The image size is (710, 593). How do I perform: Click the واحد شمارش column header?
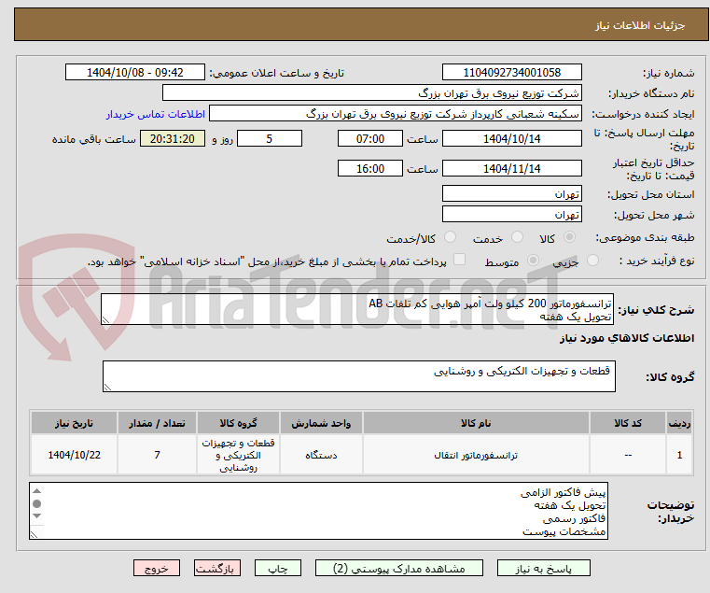click(321, 423)
